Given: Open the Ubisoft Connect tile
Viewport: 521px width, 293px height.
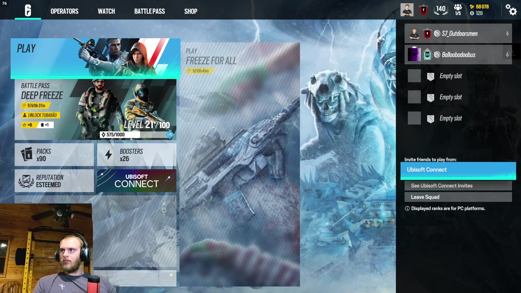Looking at the screenshot, I should tap(137, 181).
